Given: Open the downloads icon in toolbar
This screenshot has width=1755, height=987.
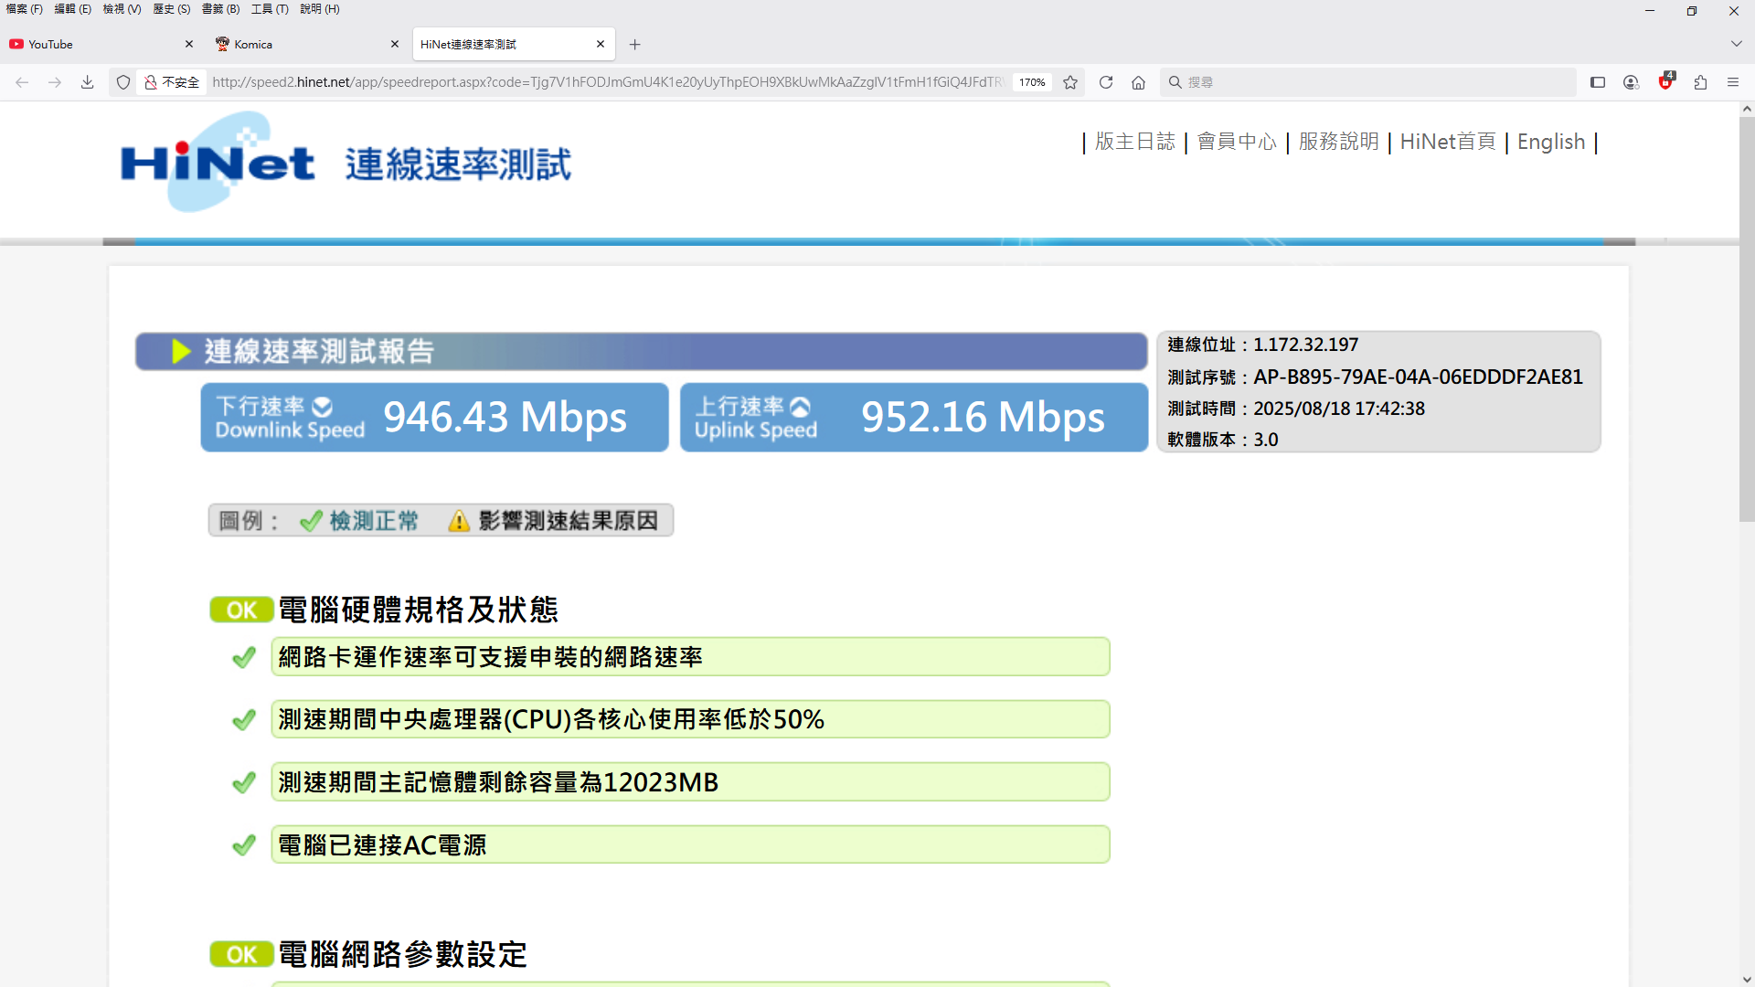Looking at the screenshot, I should click(88, 82).
